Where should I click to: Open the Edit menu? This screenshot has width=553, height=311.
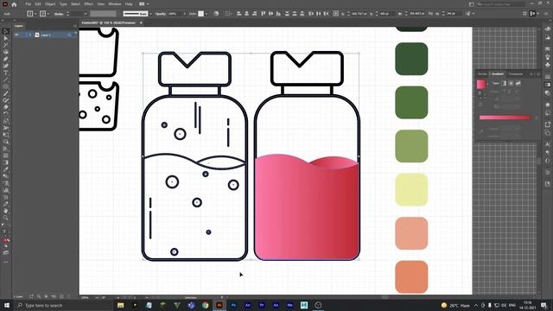click(38, 4)
